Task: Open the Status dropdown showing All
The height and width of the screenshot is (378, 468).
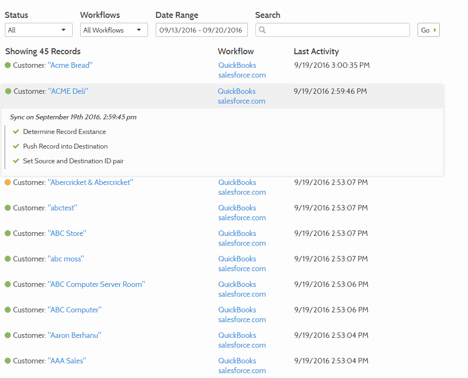Action: (x=39, y=30)
